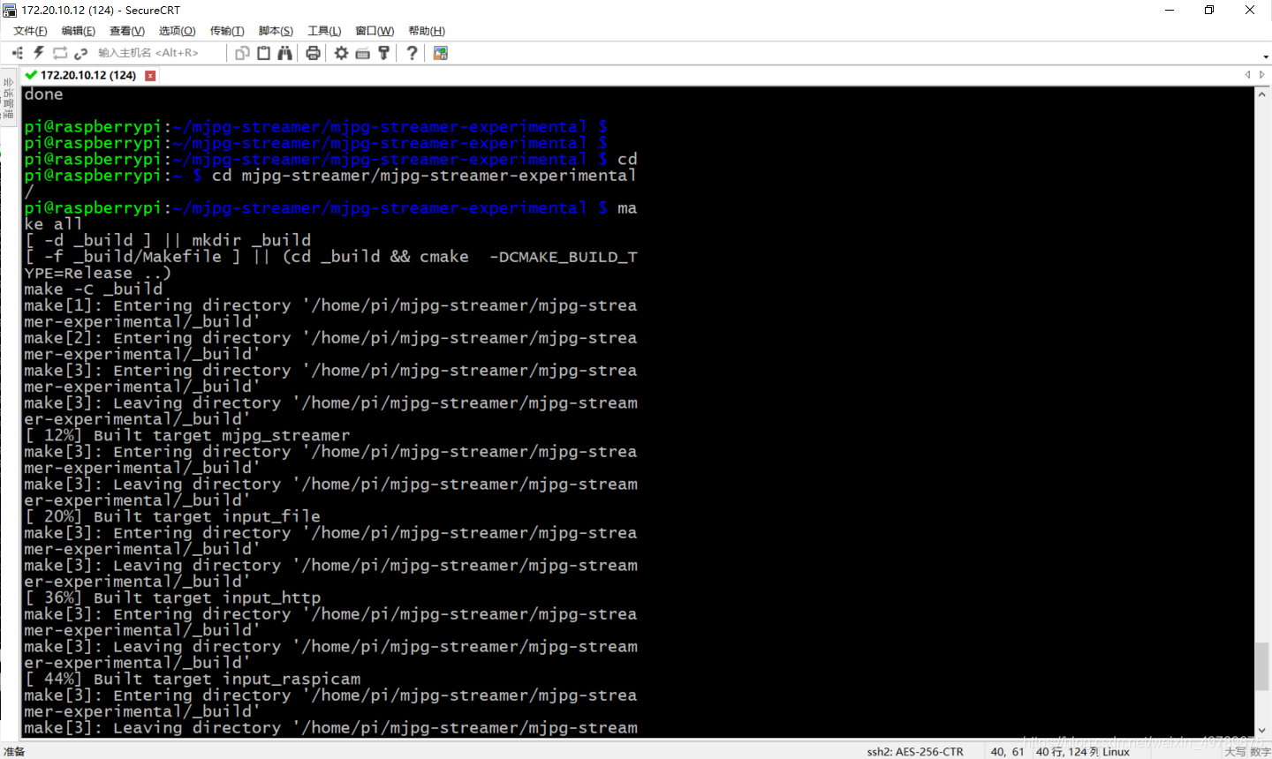The height and width of the screenshot is (759, 1272).
Task: Open the session manager side panel tab
Action: coord(8,98)
